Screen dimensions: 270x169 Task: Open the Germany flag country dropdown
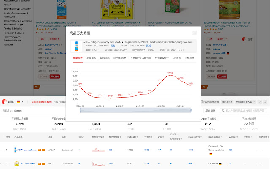[20, 102]
